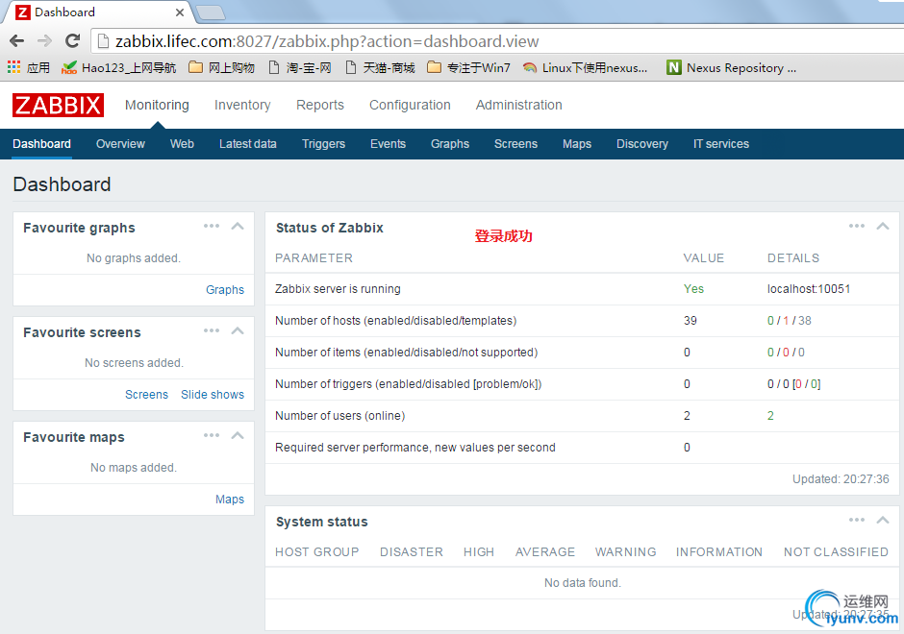The height and width of the screenshot is (634, 904).
Task: Open the Linux下使用nexus bookmark
Action: pyautogui.click(x=585, y=68)
